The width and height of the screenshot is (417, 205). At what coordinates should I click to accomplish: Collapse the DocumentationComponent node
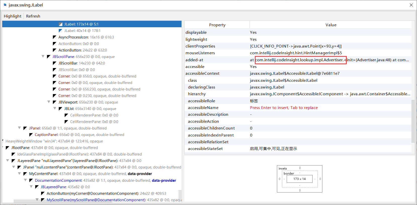pyautogui.click(x=25, y=180)
